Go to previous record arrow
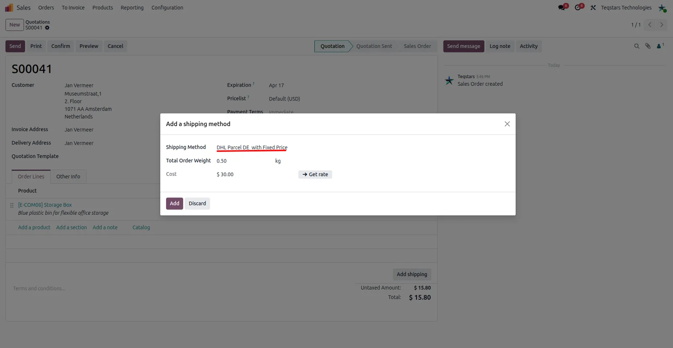Image resolution: width=673 pixels, height=348 pixels. pos(650,25)
